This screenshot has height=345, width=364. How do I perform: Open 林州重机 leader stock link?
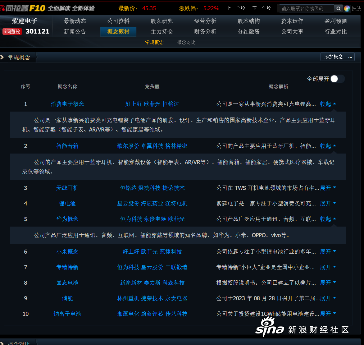[128, 298]
